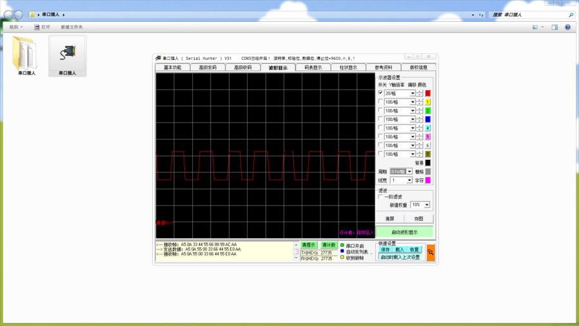Switch to the 版权信息 tab
The image size is (579, 326).
click(x=418, y=68)
